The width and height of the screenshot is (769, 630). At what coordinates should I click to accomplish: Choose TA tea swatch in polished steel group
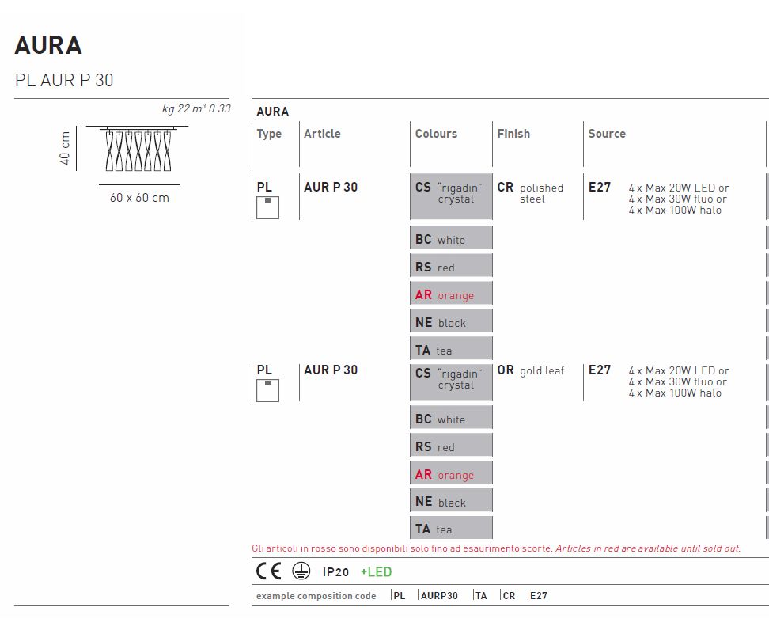click(x=451, y=350)
